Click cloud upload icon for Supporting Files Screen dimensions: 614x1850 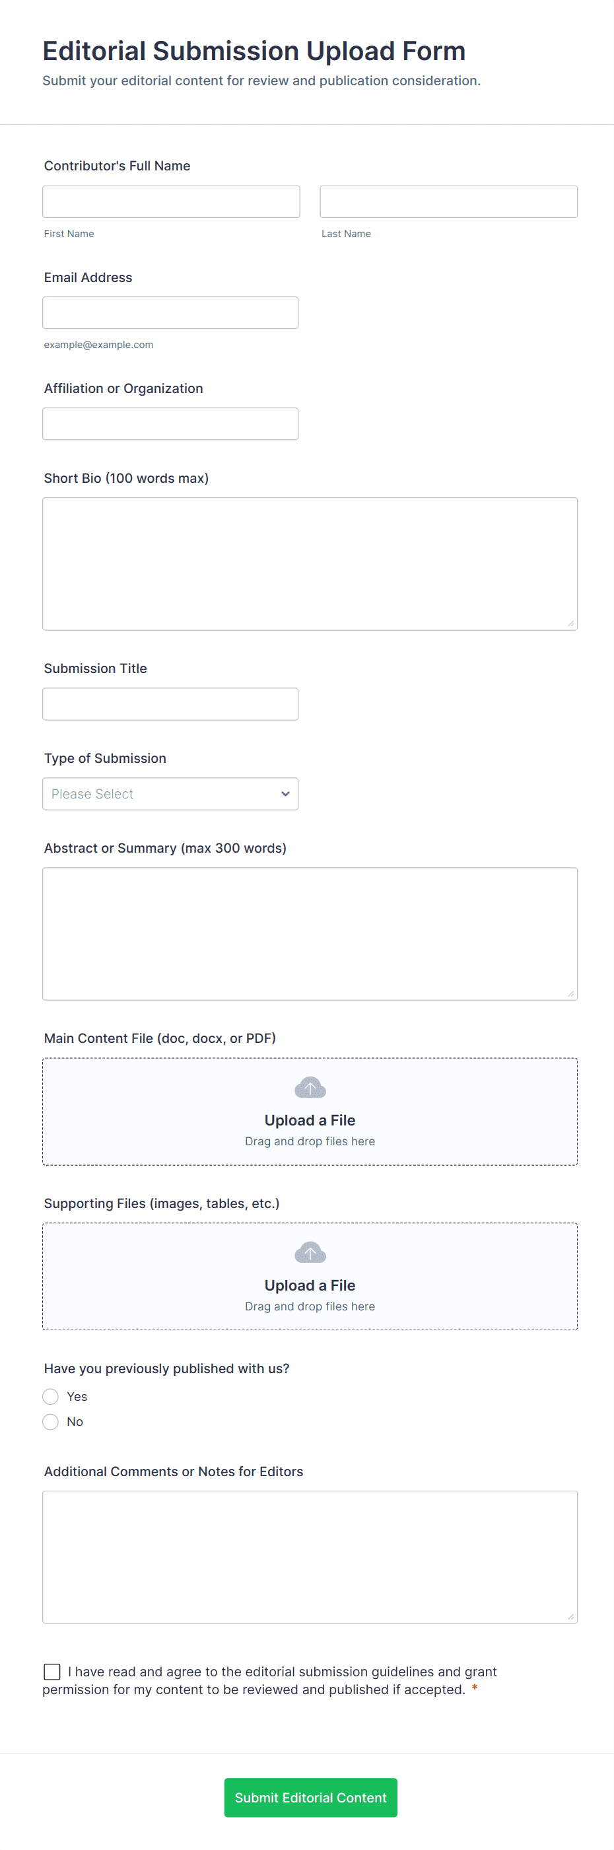[x=310, y=1252]
